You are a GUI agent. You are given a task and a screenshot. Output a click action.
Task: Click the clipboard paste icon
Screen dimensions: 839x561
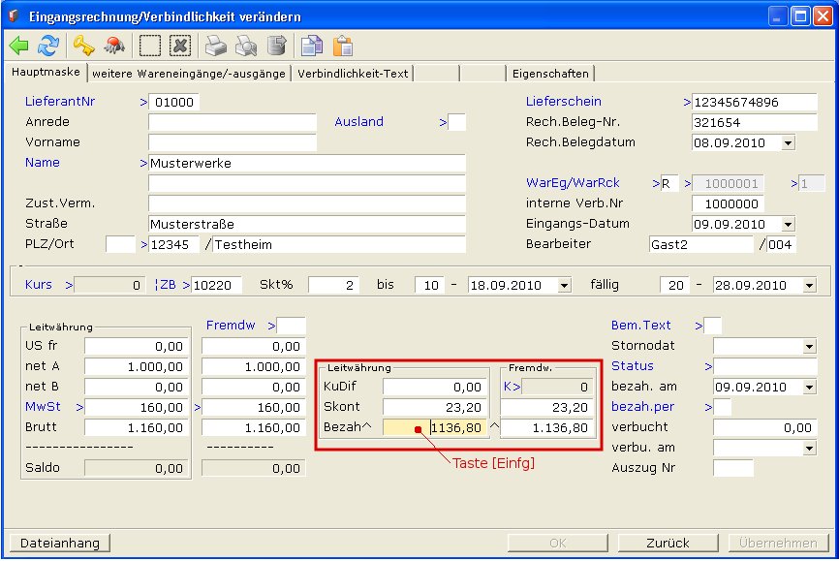pyautogui.click(x=342, y=46)
